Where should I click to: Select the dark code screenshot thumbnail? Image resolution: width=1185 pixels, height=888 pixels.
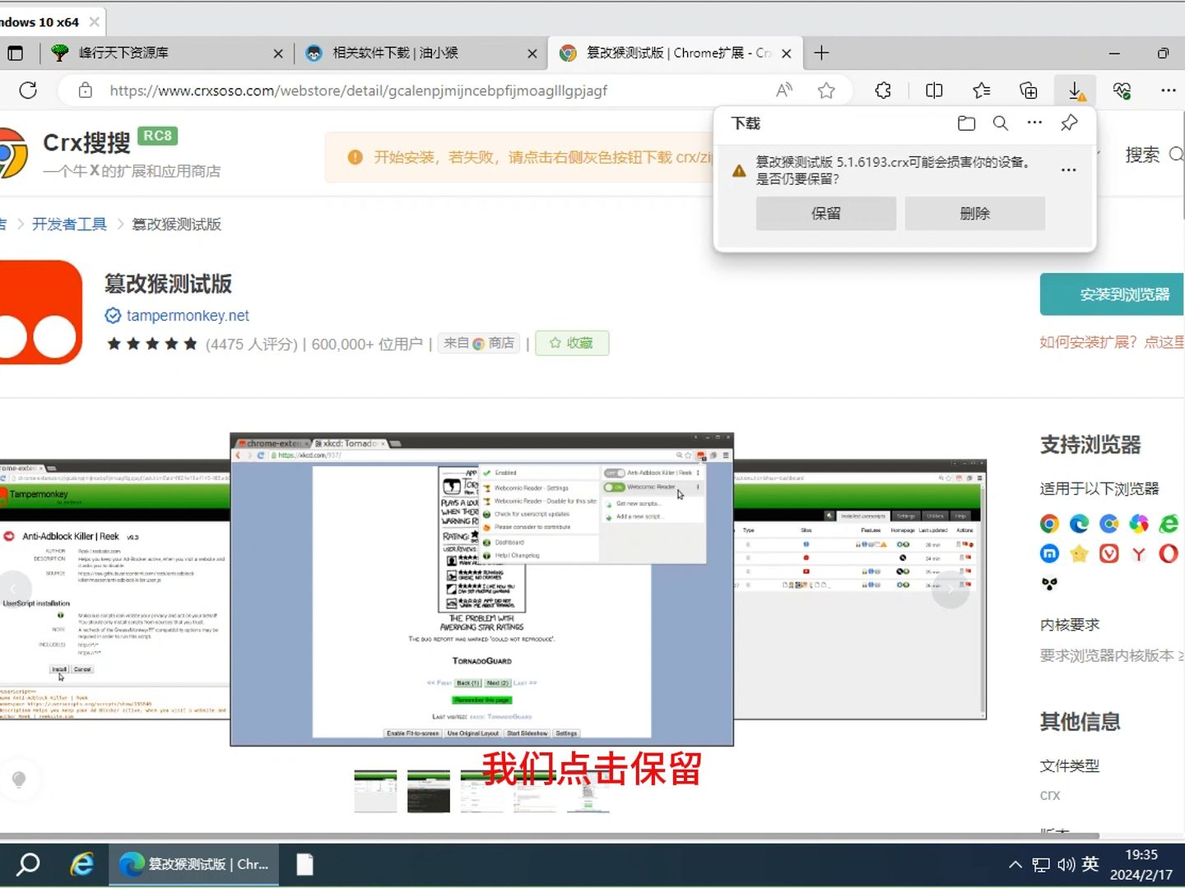pyautogui.click(x=429, y=791)
